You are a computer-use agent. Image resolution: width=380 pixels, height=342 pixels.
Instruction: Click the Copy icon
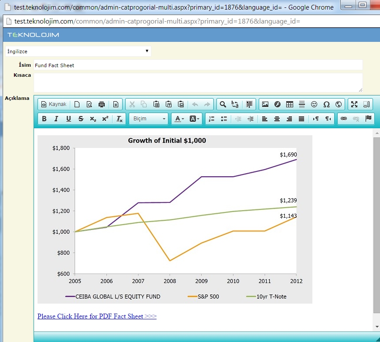(x=144, y=104)
